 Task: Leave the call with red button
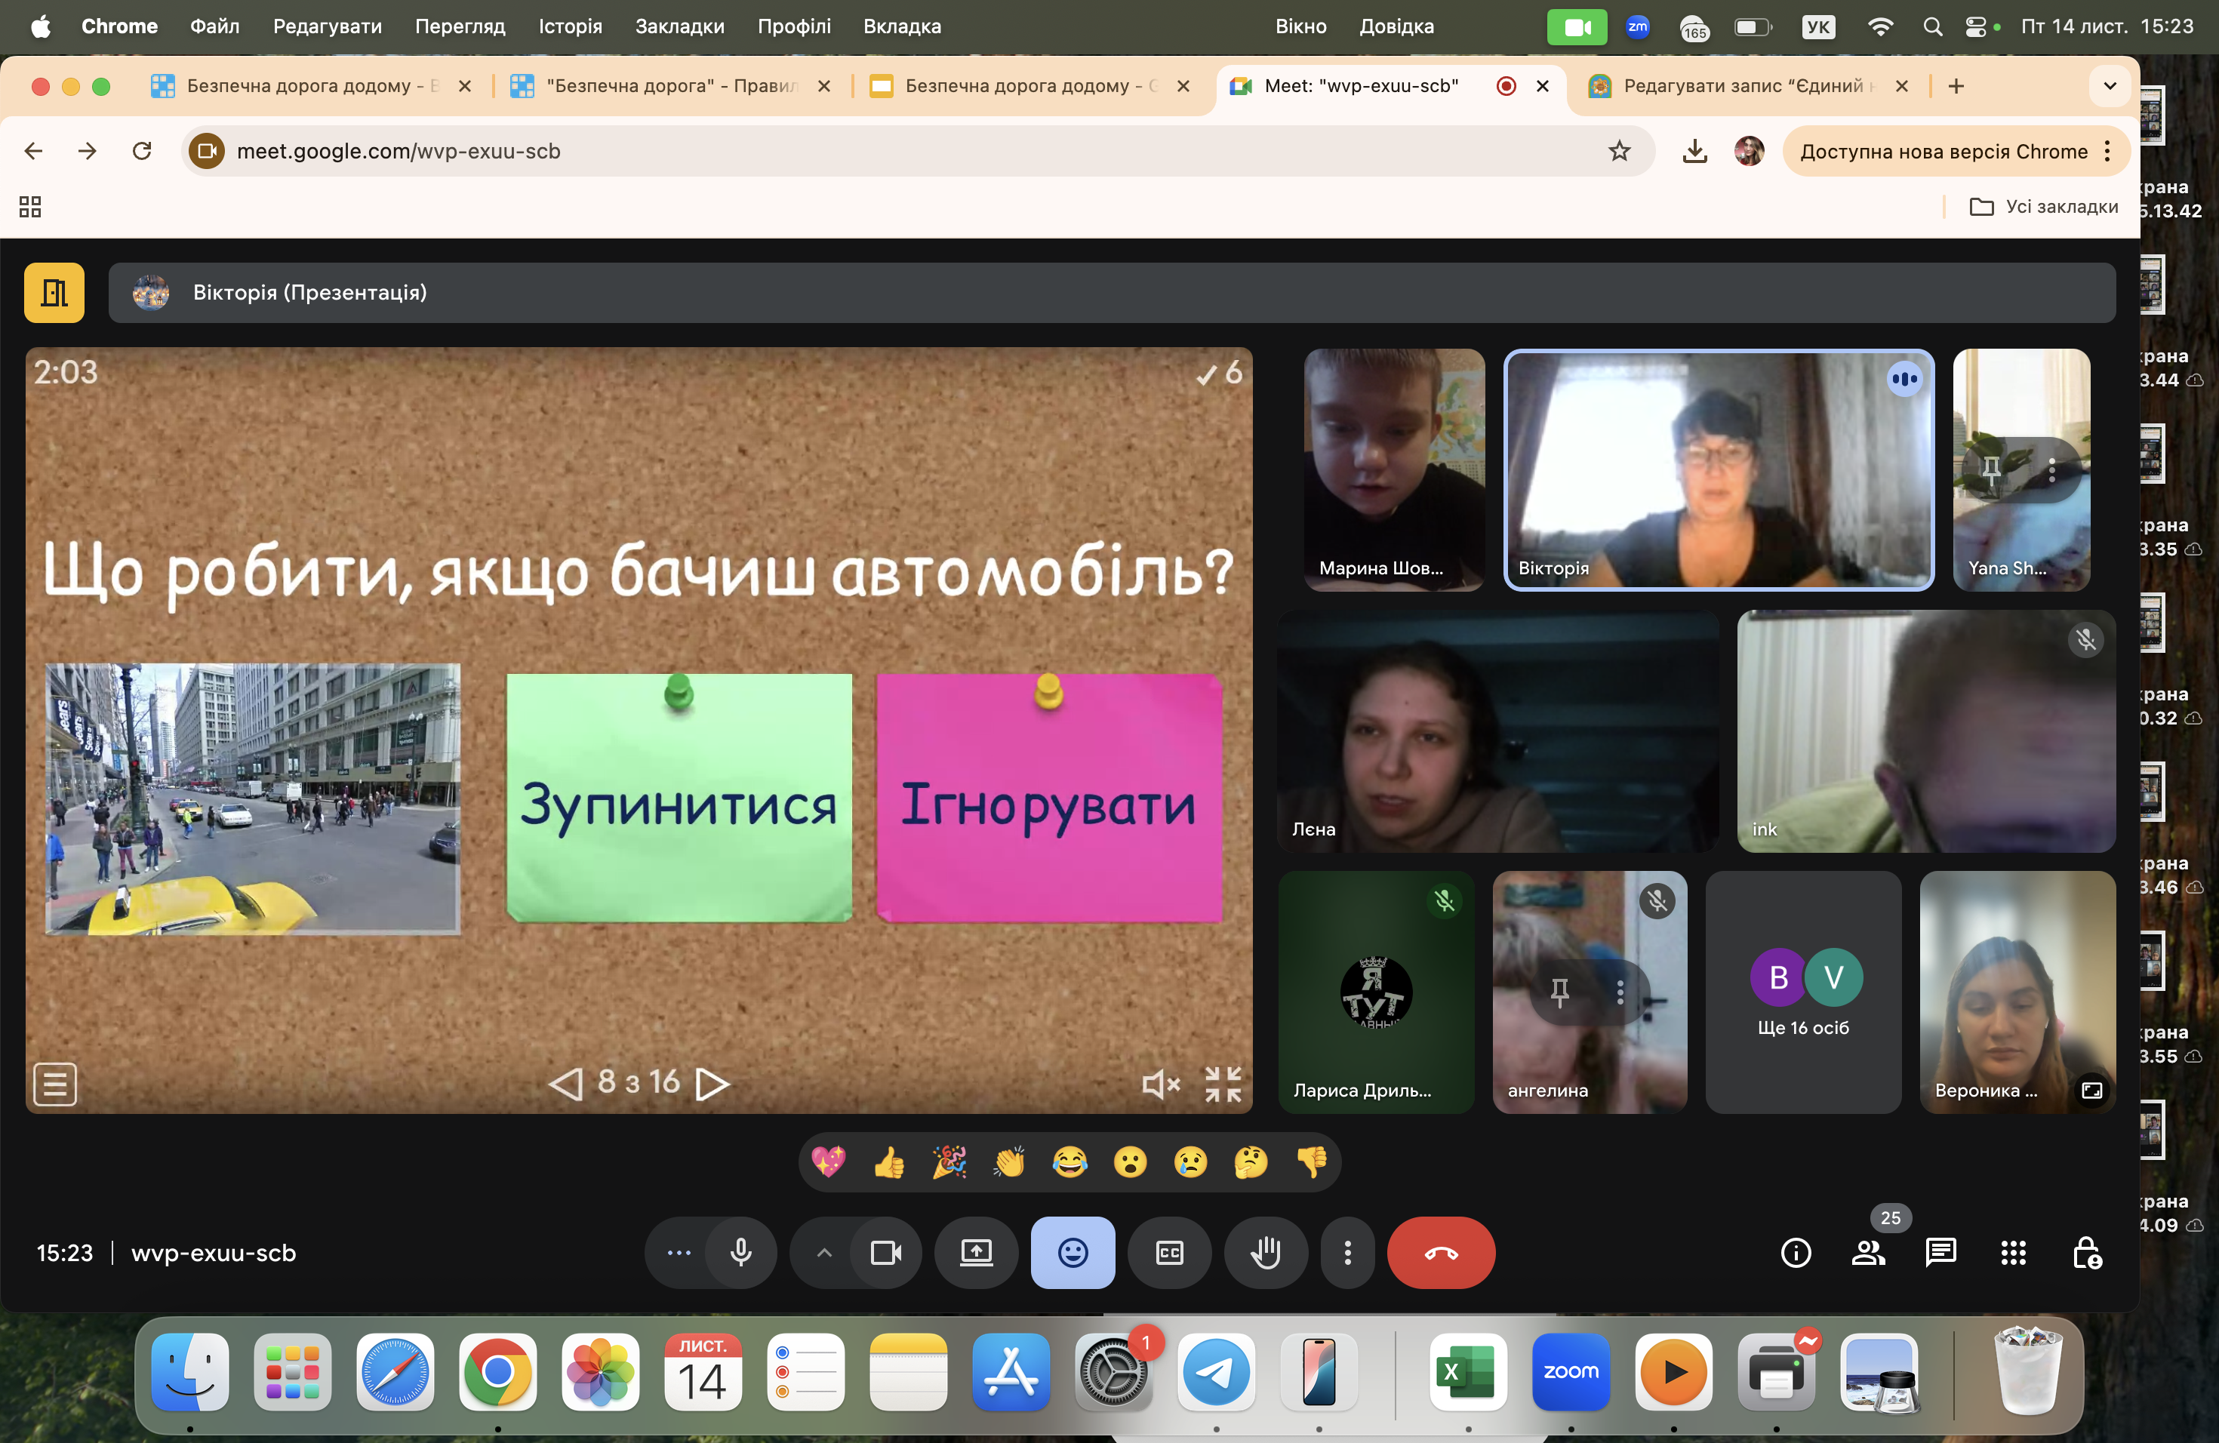[1441, 1253]
